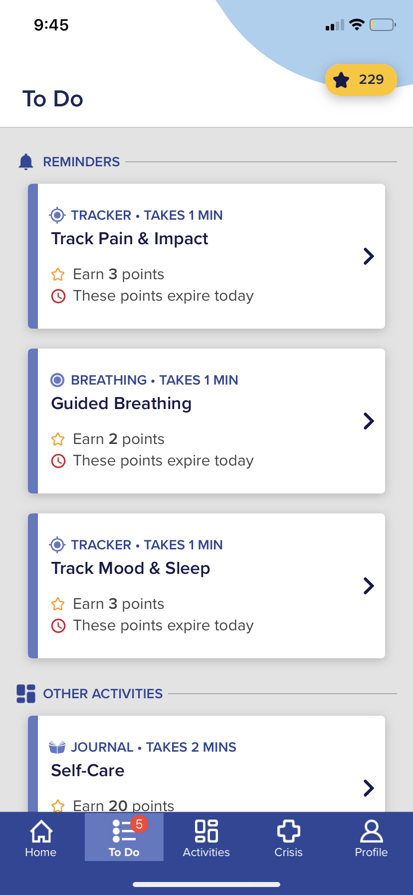Select the Track Mood & Sleep title

pyautogui.click(x=131, y=568)
